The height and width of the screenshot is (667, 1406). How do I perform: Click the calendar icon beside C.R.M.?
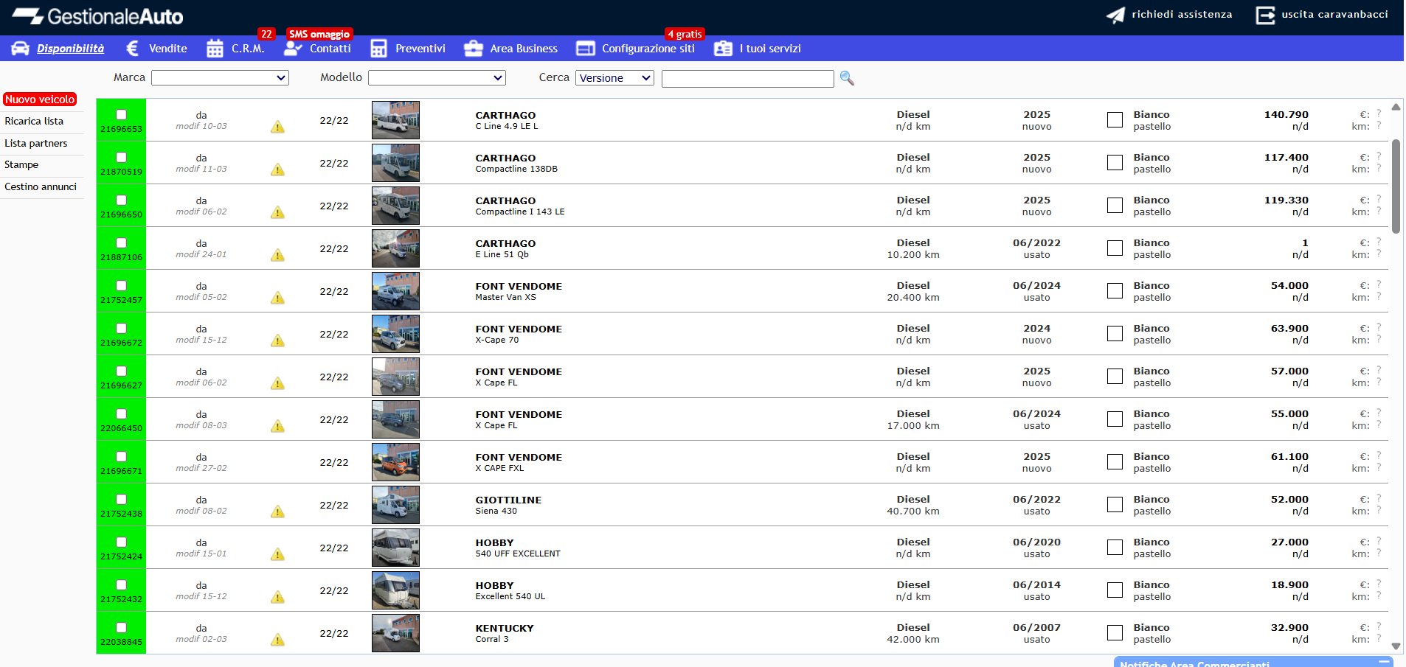pos(215,49)
